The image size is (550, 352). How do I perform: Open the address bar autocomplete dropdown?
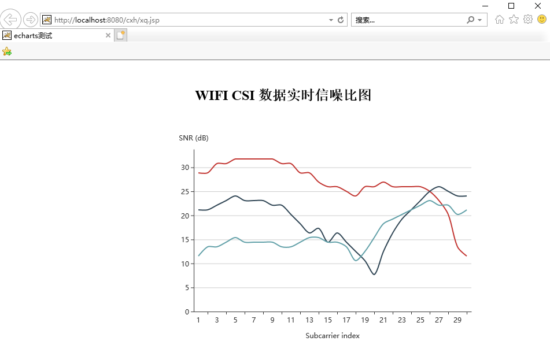coord(330,19)
